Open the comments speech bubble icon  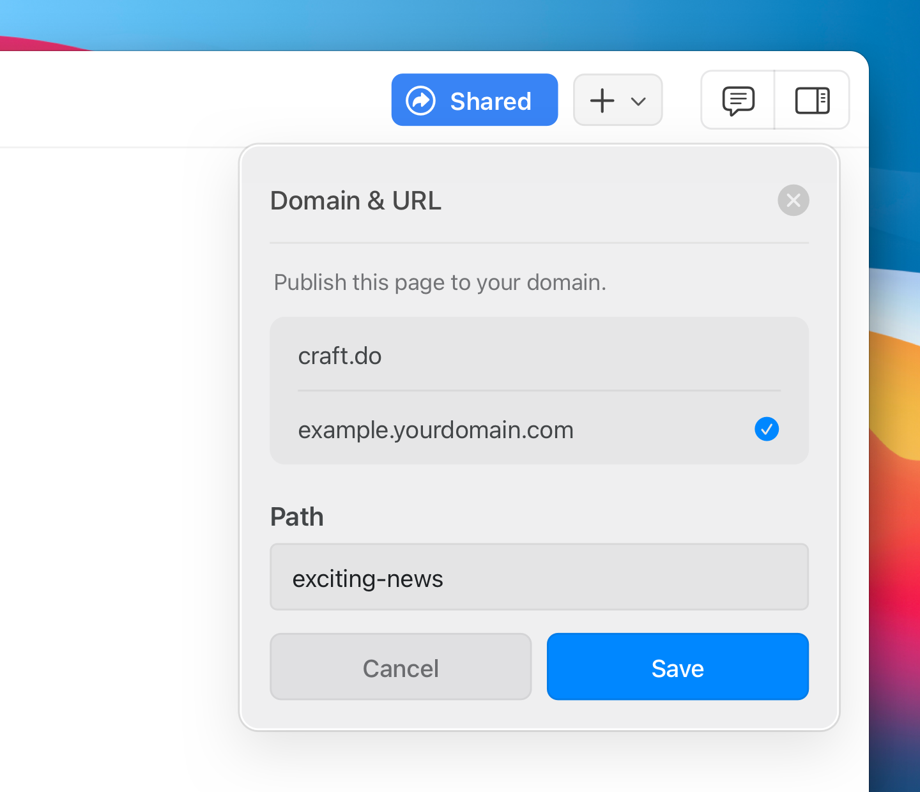point(739,100)
